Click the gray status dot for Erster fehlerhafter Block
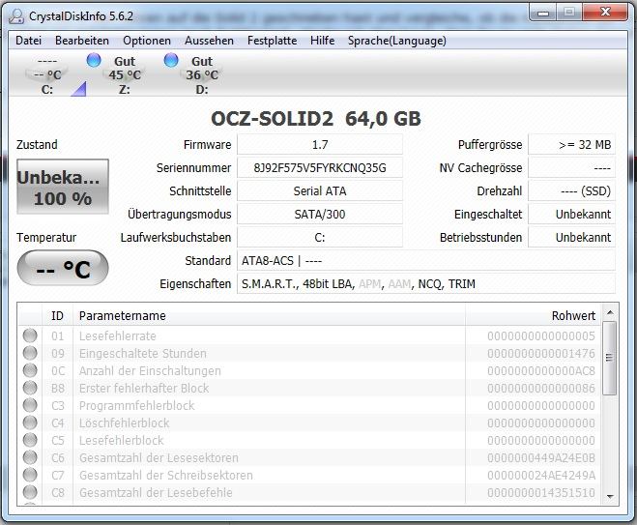 pos(30,388)
